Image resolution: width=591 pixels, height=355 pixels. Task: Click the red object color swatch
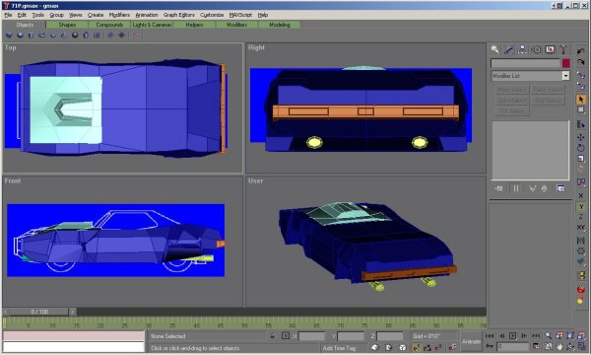(x=565, y=63)
